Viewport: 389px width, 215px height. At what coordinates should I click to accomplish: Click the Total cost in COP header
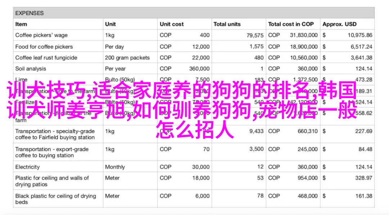point(291,24)
